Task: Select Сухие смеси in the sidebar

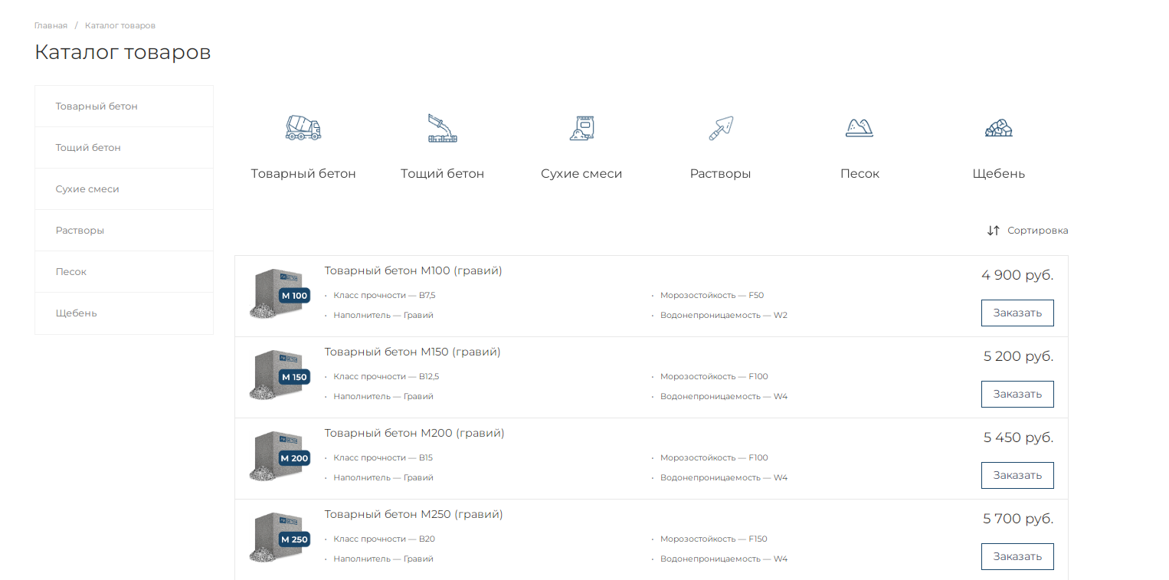Action: 124,189
